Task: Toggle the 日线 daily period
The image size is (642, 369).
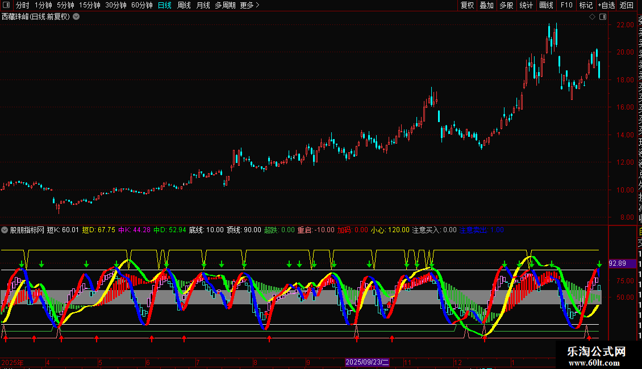Action: [165, 6]
